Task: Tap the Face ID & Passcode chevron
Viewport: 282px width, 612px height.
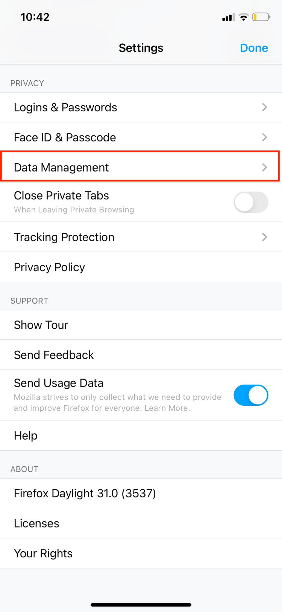Action: click(265, 137)
